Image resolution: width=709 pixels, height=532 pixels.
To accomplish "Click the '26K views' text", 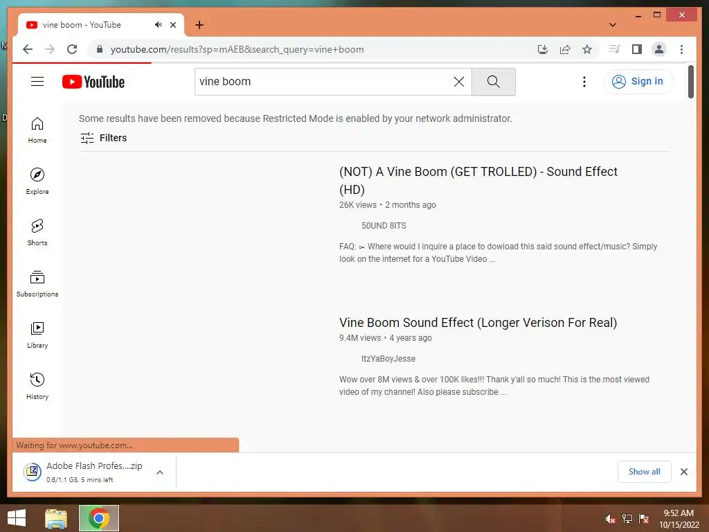I will coord(358,205).
